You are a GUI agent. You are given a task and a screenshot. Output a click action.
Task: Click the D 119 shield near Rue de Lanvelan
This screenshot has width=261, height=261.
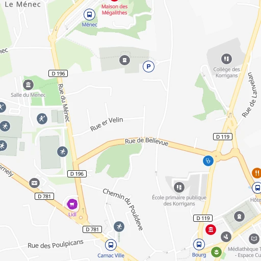[x=223, y=137]
